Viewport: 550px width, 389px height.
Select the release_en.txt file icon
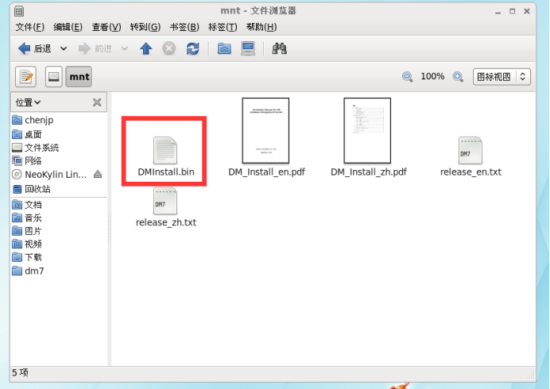pos(471,150)
